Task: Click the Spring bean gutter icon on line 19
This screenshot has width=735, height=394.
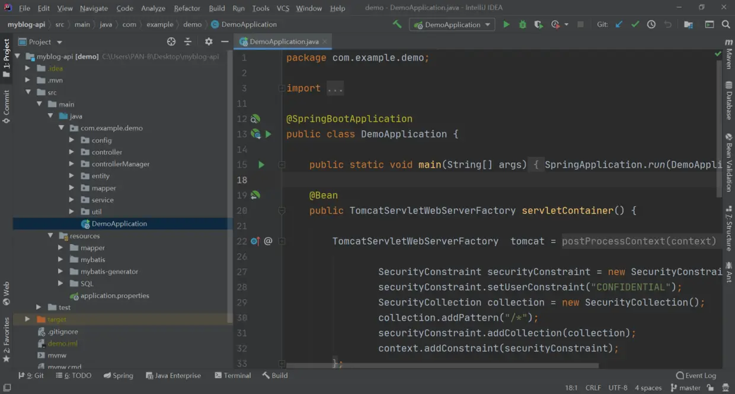Action: (x=255, y=195)
